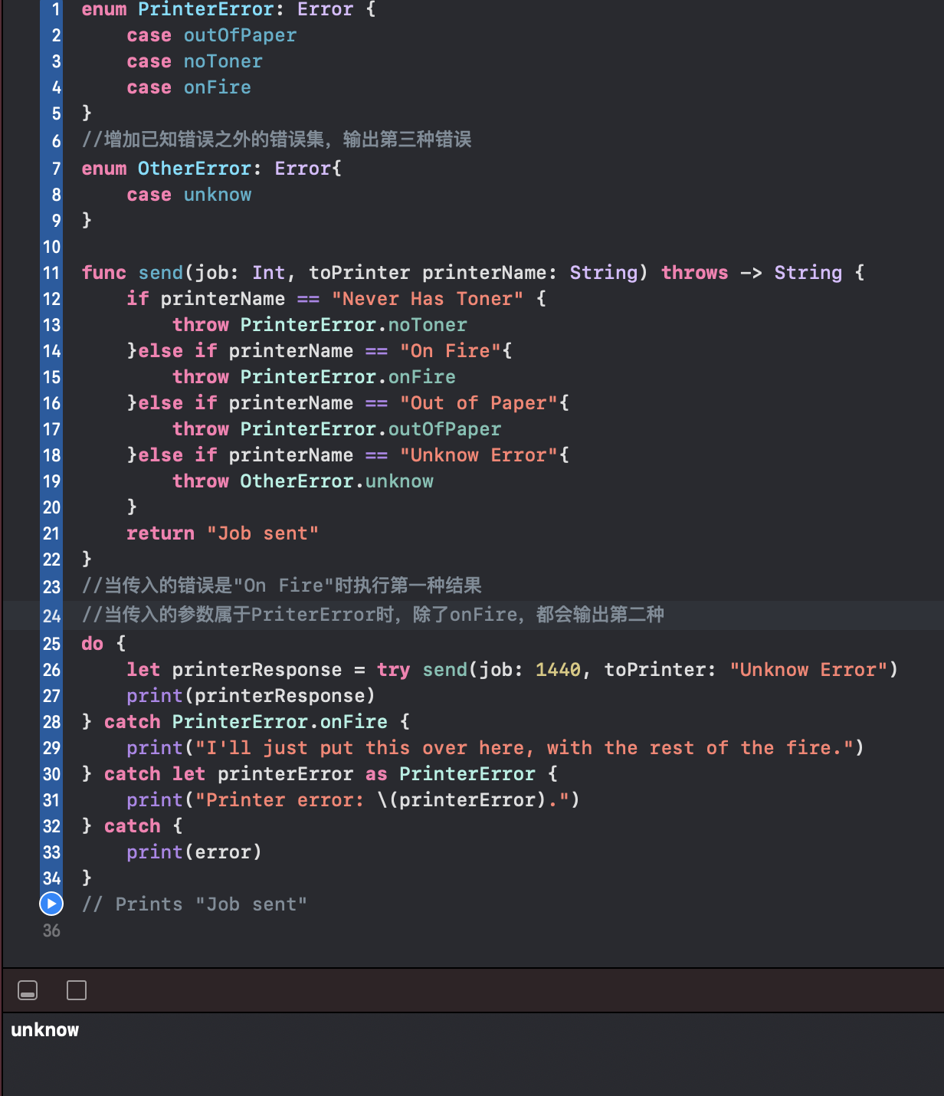Screen dimensions: 944x1096
Task: Click 'noToner' case name on line 3
Action: [223, 61]
